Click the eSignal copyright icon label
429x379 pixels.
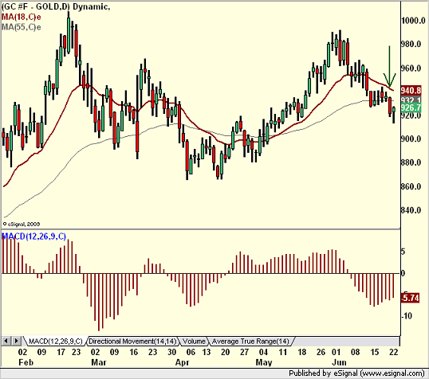point(22,224)
